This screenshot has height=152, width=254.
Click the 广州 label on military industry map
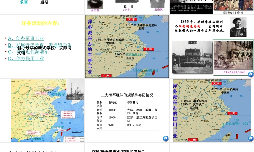point(106,75)
